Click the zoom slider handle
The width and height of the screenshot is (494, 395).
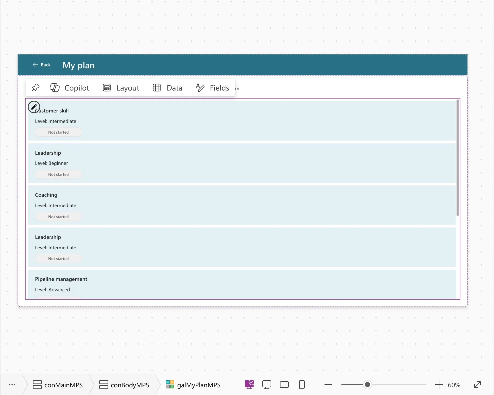[367, 385]
